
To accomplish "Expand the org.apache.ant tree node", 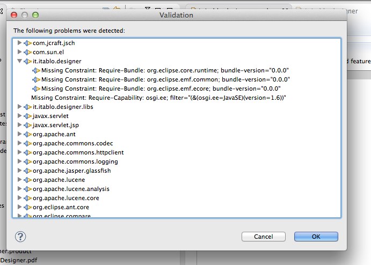I will pyautogui.click(x=20, y=134).
